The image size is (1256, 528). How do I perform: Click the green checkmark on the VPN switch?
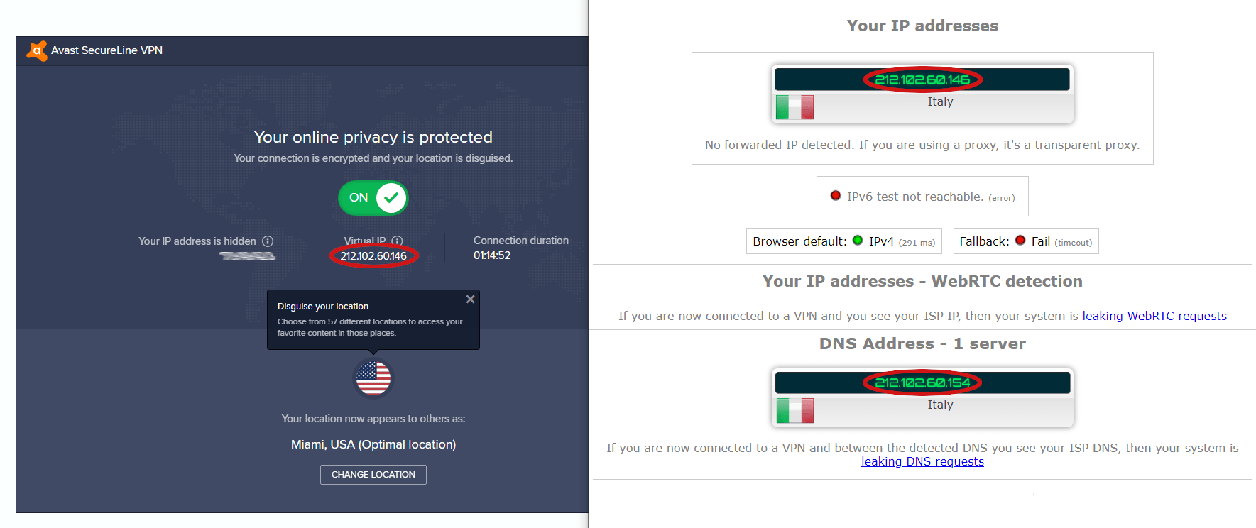click(389, 197)
